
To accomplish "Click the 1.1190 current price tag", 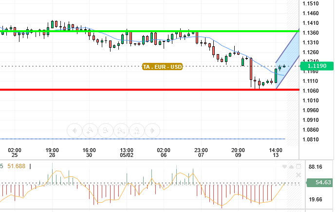I will [x=317, y=66].
